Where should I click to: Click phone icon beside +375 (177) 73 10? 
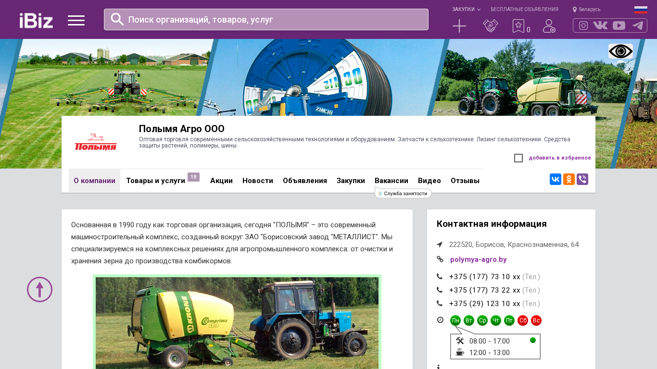click(x=440, y=277)
